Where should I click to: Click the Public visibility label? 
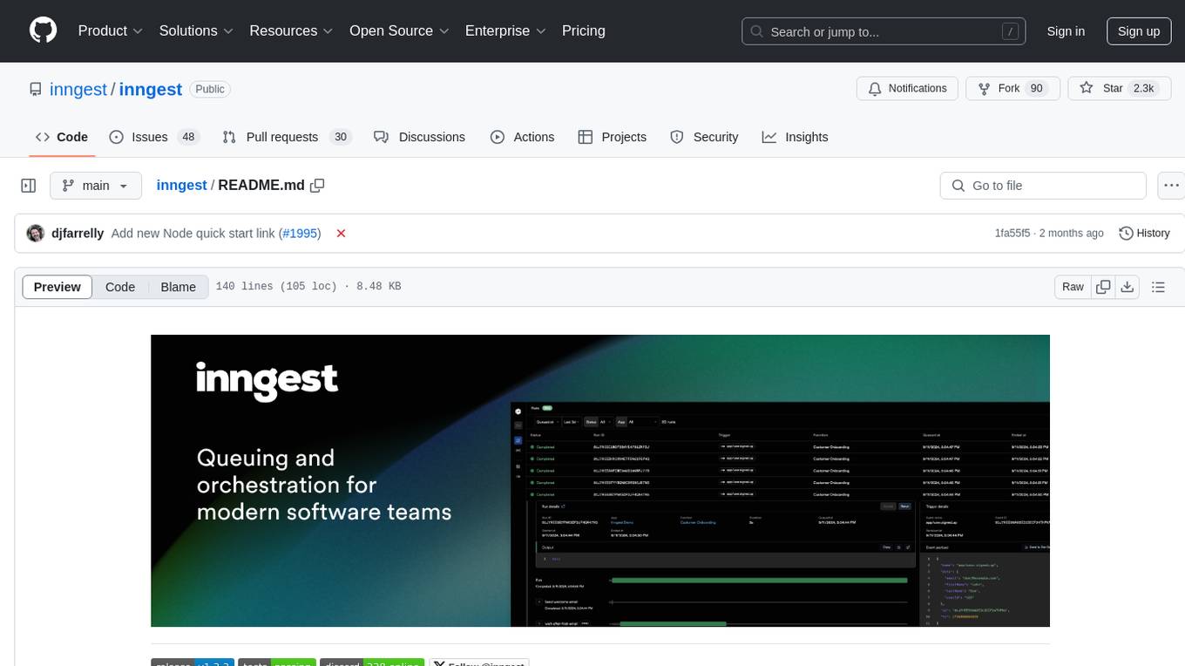(210, 89)
